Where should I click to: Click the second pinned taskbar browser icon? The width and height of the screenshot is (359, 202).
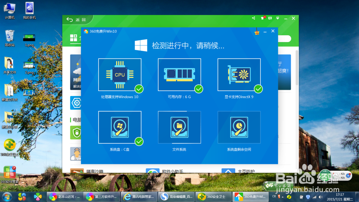[x=22, y=197]
